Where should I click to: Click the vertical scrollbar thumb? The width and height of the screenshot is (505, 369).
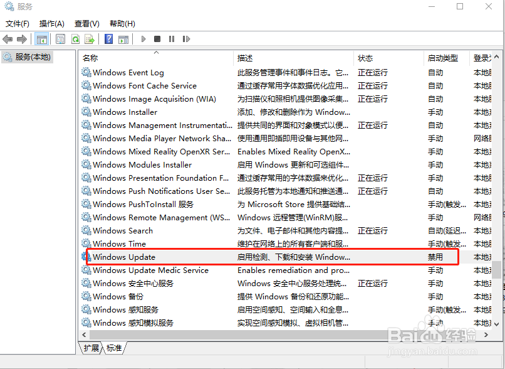click(496, 270)
